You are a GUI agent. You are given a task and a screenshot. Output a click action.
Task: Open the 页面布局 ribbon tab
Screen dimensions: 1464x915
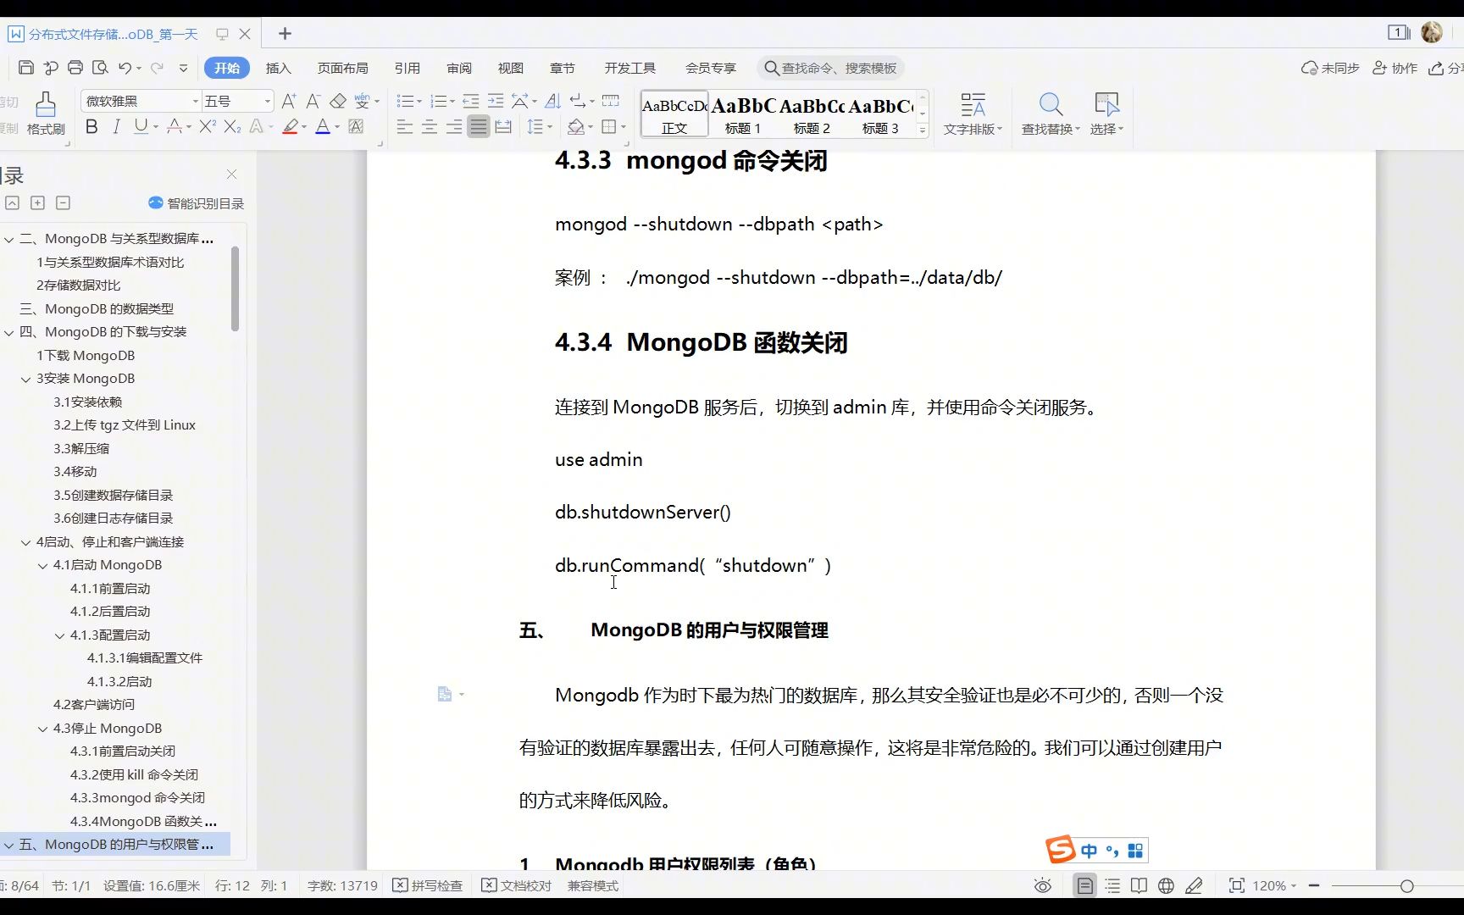point(342,68)
